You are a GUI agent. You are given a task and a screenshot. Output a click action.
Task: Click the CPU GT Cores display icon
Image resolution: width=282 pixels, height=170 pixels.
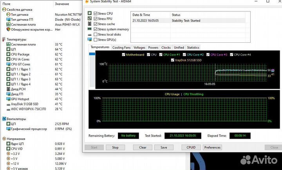8,64
